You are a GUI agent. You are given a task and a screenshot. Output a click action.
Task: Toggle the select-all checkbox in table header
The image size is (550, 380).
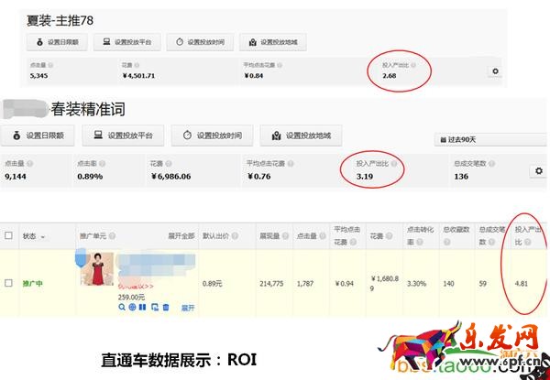(x=9, y=235)
